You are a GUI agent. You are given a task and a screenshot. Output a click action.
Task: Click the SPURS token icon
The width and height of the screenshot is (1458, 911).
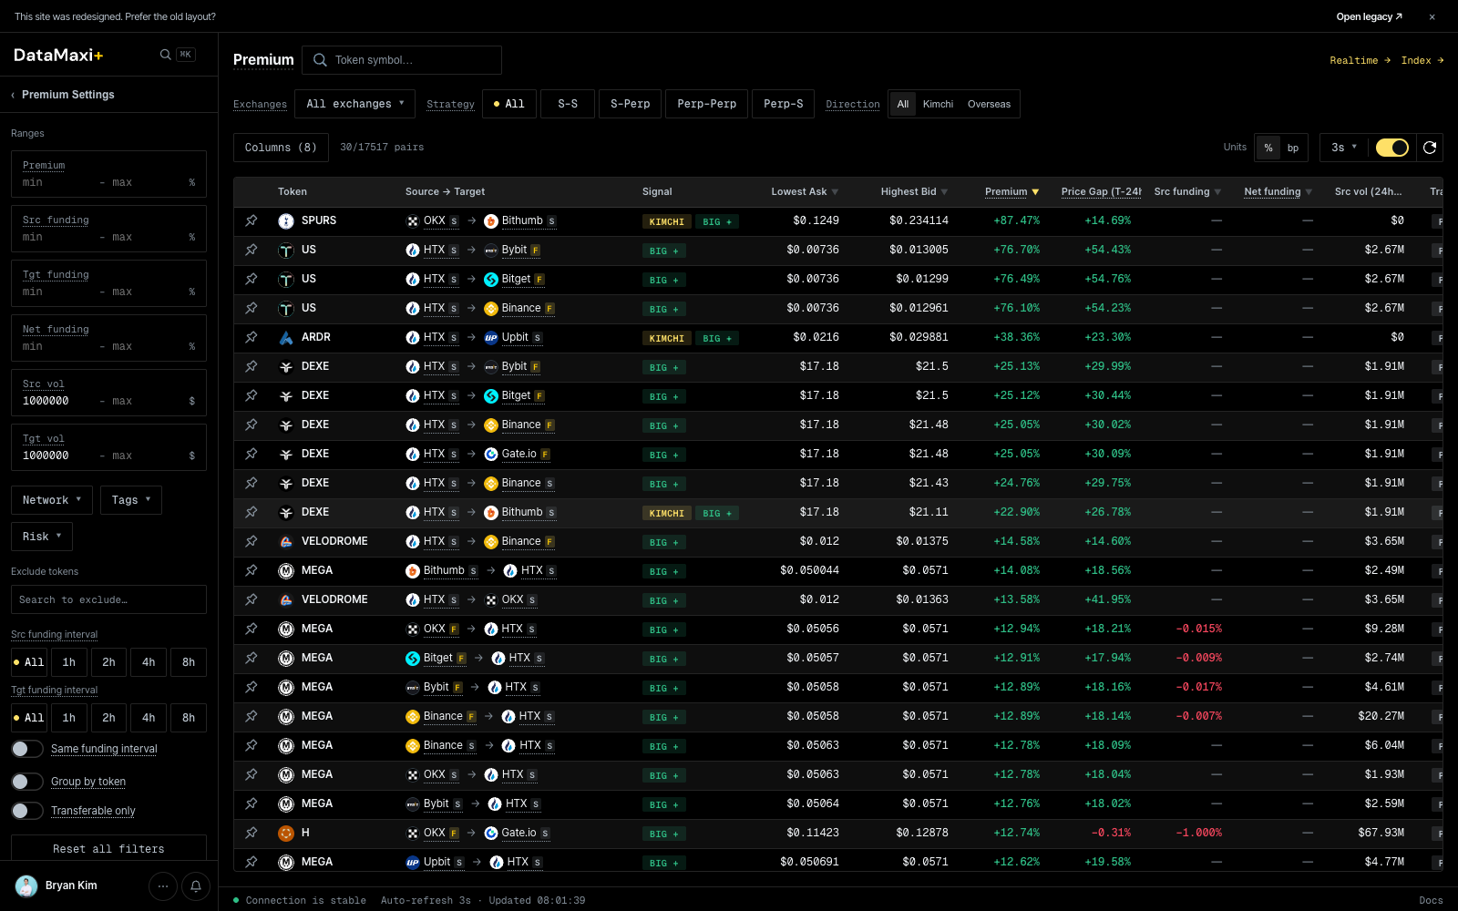coord(286,220)
